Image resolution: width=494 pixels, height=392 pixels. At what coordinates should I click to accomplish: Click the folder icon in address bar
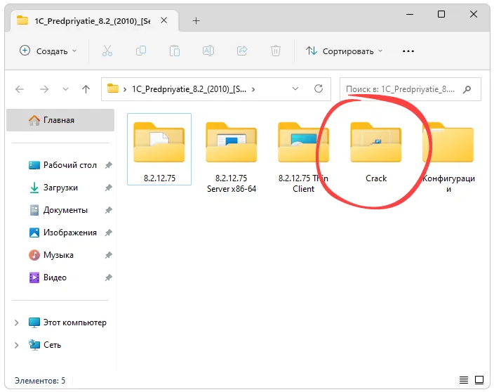point(112,89)
